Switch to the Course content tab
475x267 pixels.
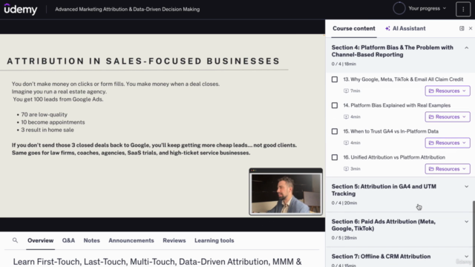point(354,28)
